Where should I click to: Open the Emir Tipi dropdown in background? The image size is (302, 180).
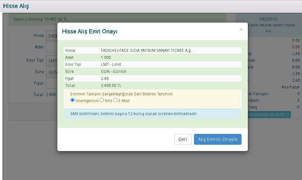coord(52,60)
